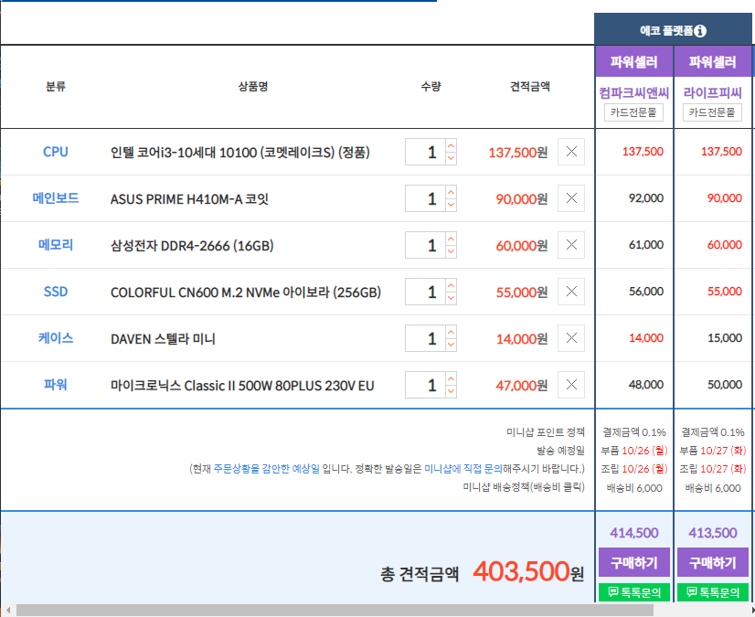Image resolution: width=755 pixels, height=617 pixels.
Task: Decrease the 메모리 quantity
Action: pyautogui.click(x=451, y=251)
